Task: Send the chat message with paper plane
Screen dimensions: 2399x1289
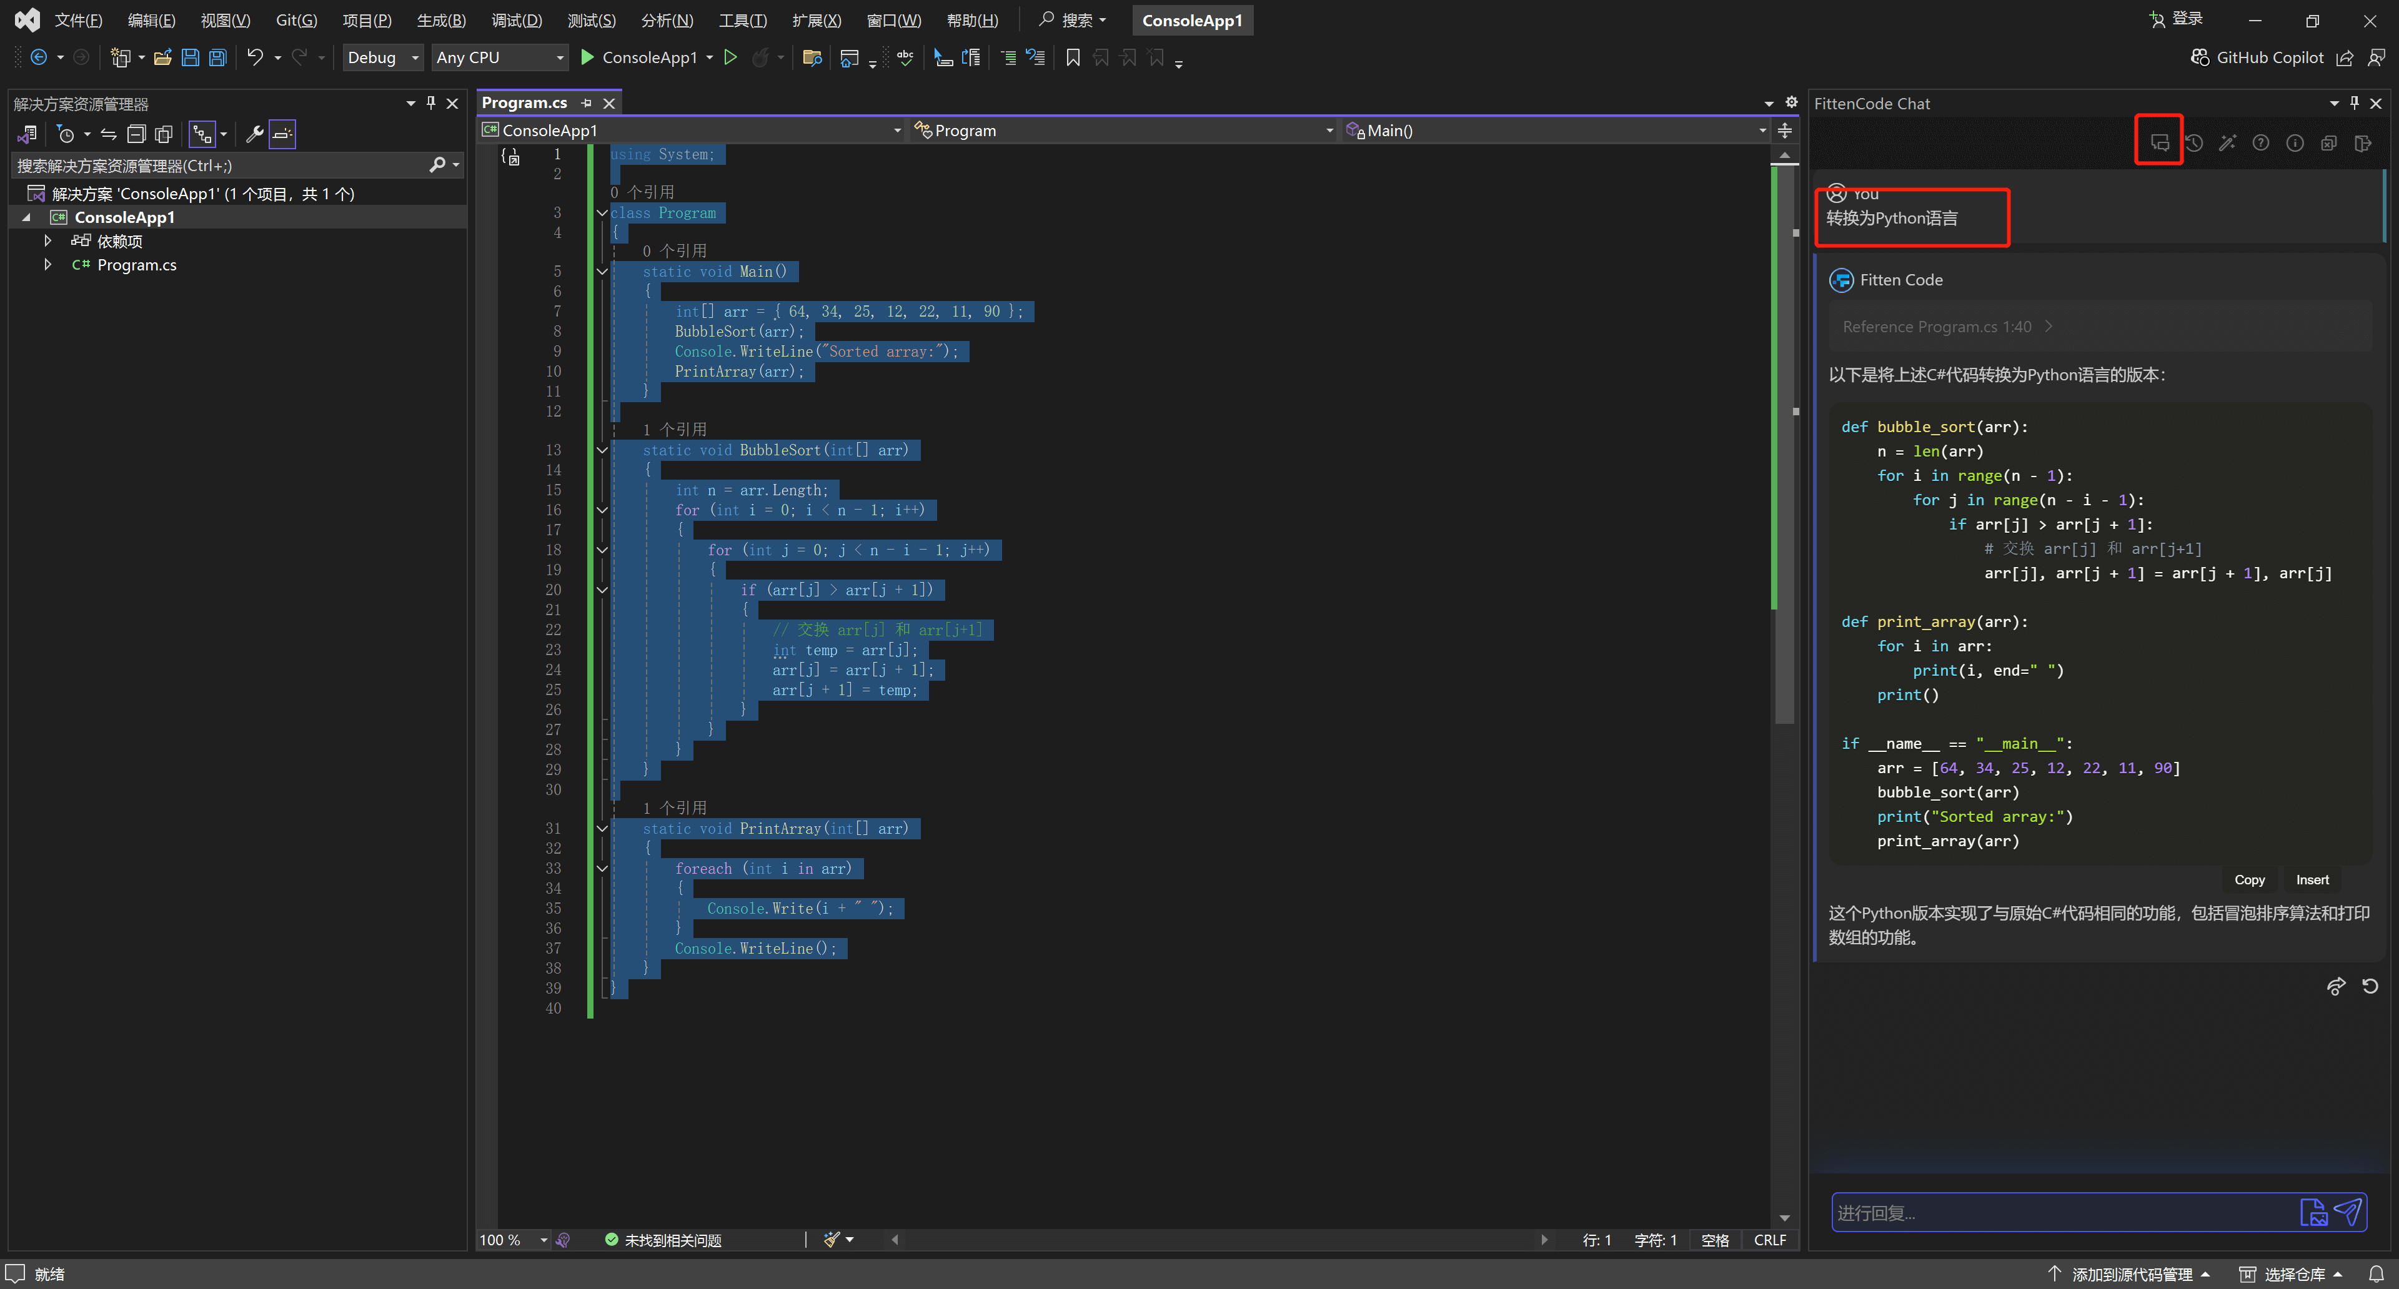Action: (2348, 1211)
